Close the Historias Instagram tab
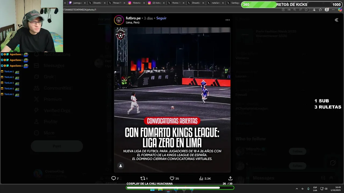The height and width of the screenshot is (193, 344). (144, 3)
